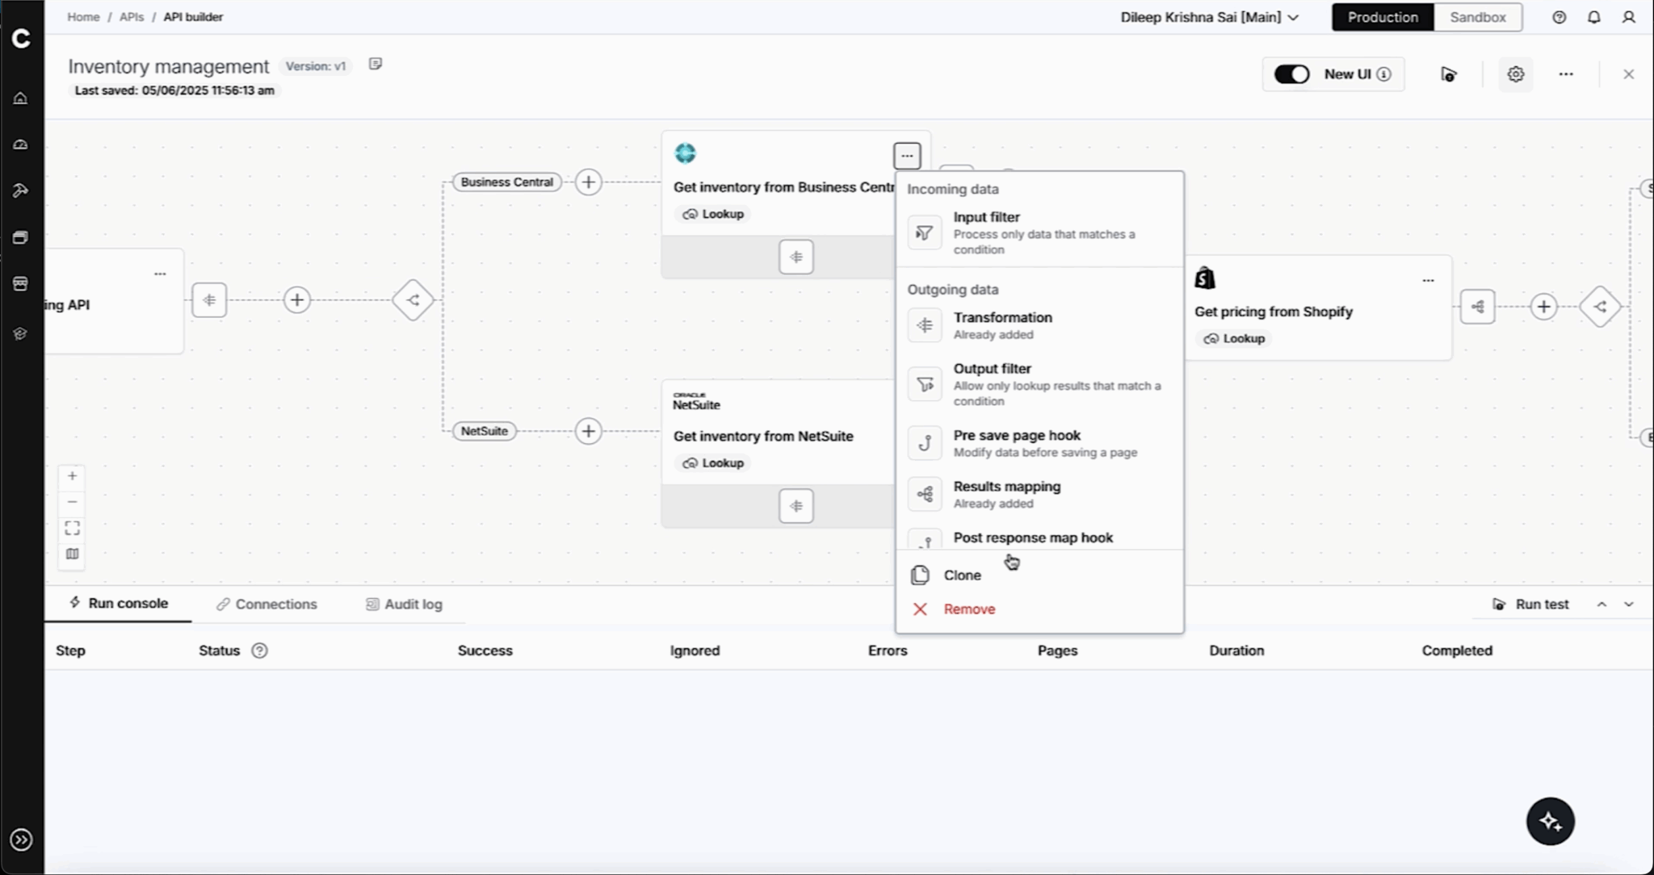
Task: Click the notifications bell icon
Action: [x=1593, y=17]
